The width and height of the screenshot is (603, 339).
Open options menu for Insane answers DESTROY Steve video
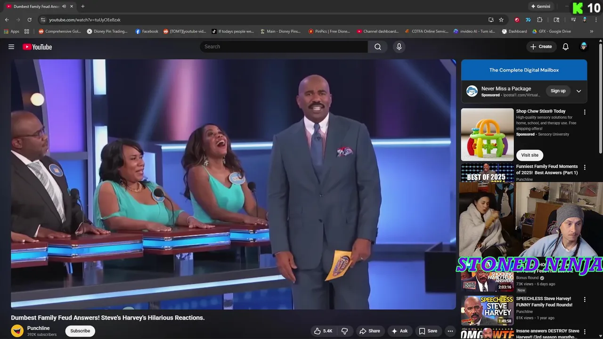click(x=585, y=331)
